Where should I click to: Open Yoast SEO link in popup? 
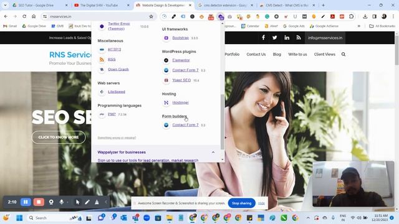point(181,80)
